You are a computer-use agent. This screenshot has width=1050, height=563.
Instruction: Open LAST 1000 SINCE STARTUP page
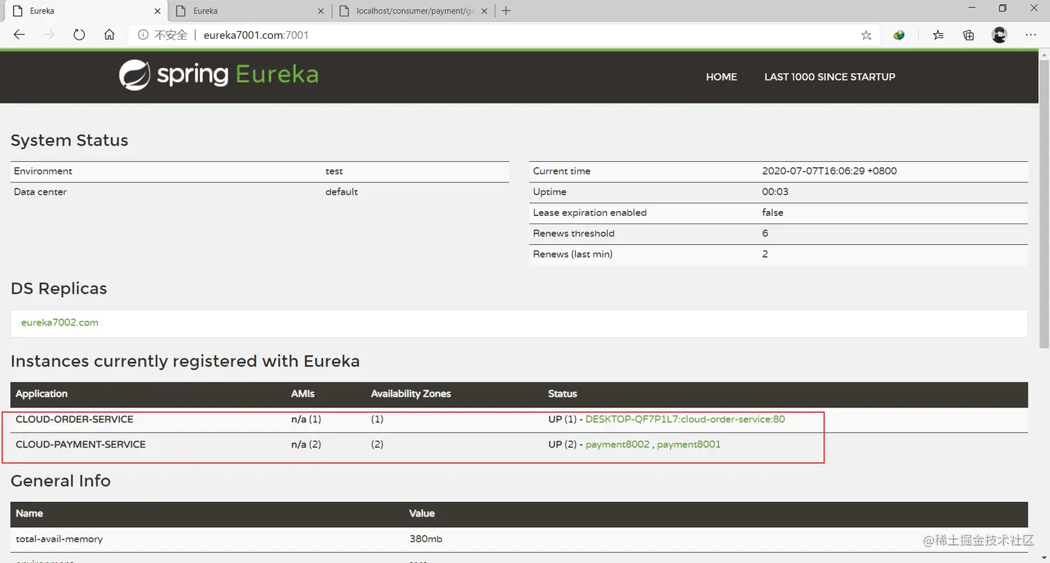(x=830, y=77)
